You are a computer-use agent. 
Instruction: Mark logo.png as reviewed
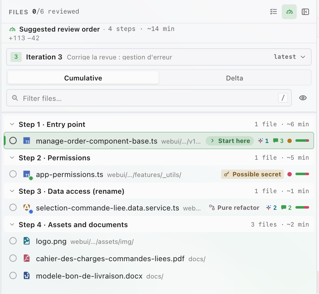point(13,241)
